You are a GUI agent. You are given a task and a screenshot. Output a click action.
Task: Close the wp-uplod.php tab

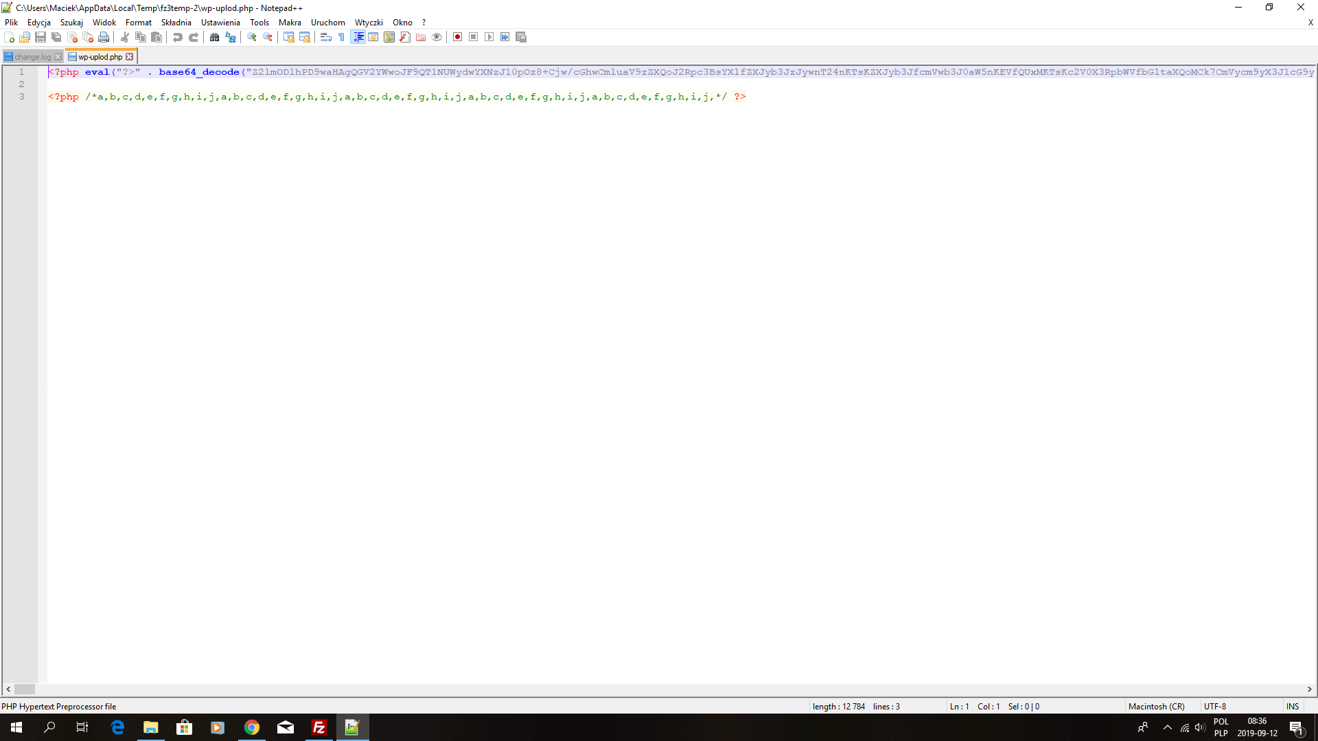tap(130, 57)
